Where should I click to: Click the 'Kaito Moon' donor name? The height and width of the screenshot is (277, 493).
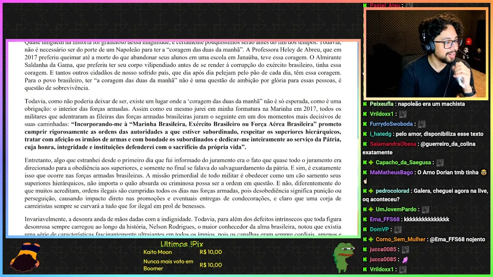pos(158,252)
